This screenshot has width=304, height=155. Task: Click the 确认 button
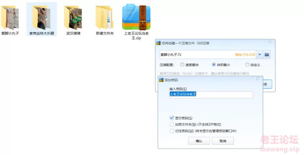(x=199, y=141)
